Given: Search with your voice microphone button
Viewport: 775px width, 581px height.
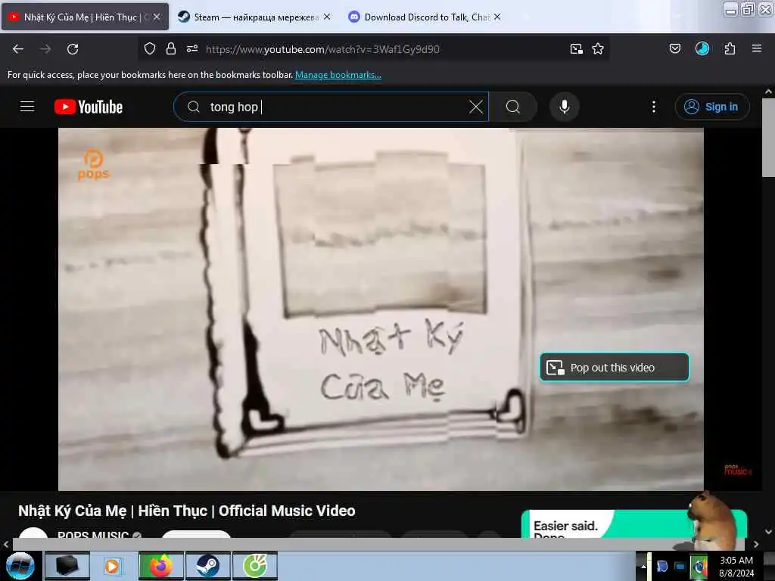Looking at the screenshot, I should click(565, 107).
